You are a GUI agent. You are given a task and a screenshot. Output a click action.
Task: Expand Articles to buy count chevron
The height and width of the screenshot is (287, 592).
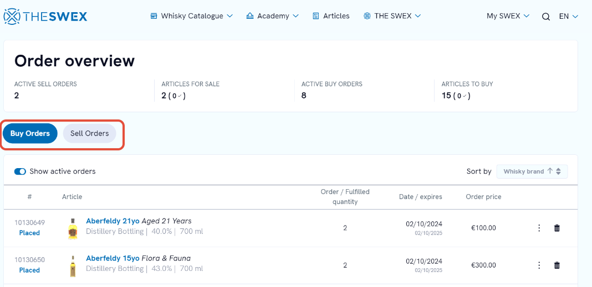tap(465, 96)
